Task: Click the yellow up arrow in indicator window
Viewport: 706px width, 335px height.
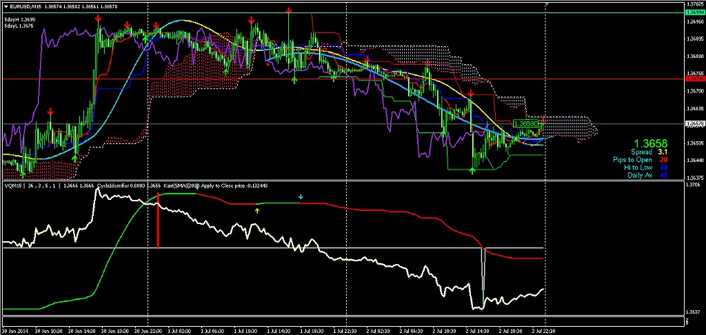Action: 257,210
